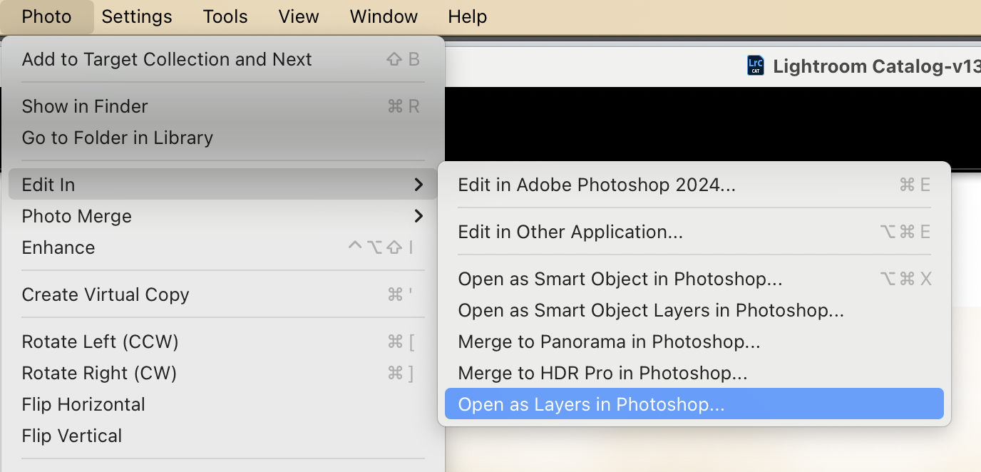The image size is (981, 472).
Task: Click Open as Layers in Photoshop
Action: (591, 404)
